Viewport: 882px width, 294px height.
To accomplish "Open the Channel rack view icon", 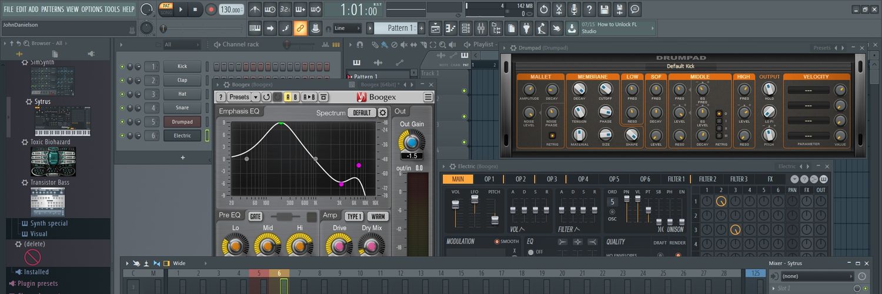I will pyautogui.click(x=466, y=28).
